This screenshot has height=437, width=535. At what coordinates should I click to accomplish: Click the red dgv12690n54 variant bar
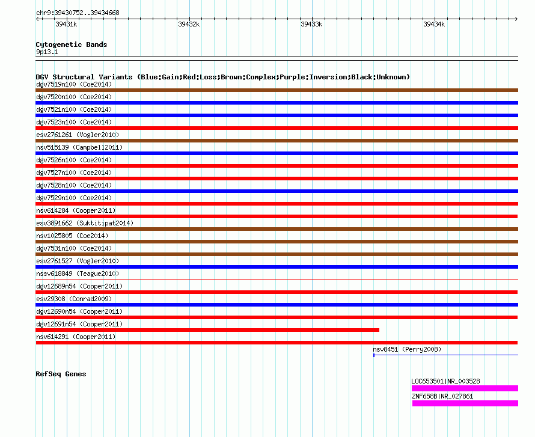[277, 317]
